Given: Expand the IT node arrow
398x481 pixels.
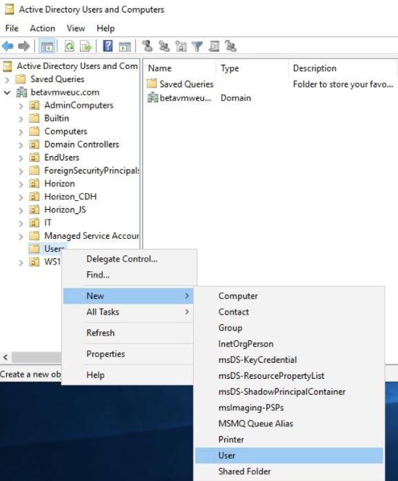Looking at the screenshot, I should (21, 223).
